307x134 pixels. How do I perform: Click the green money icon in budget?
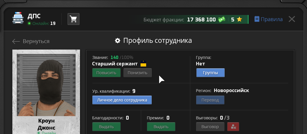[x=221, y=20]
